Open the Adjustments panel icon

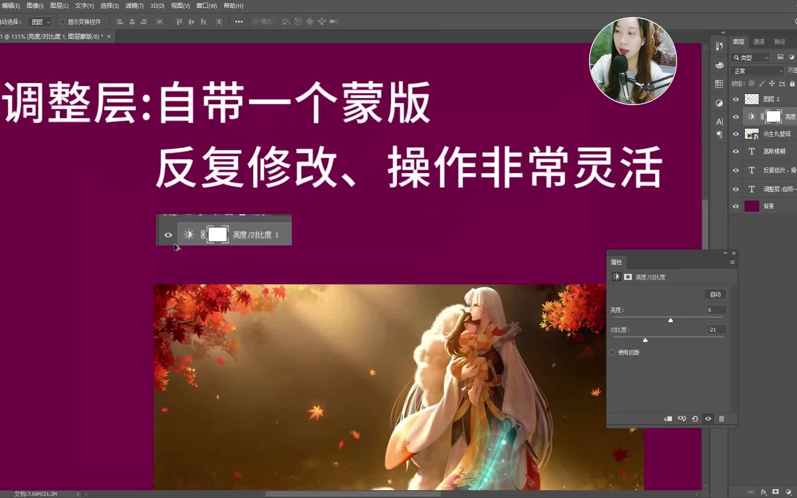pos(719,103)
